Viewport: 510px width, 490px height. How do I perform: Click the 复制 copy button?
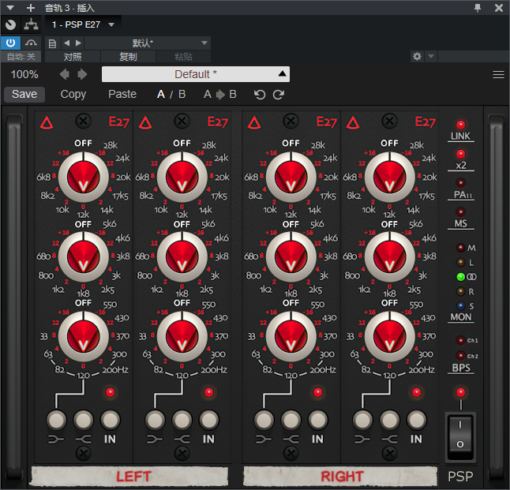pyautogui.click(x=128, y=57)
